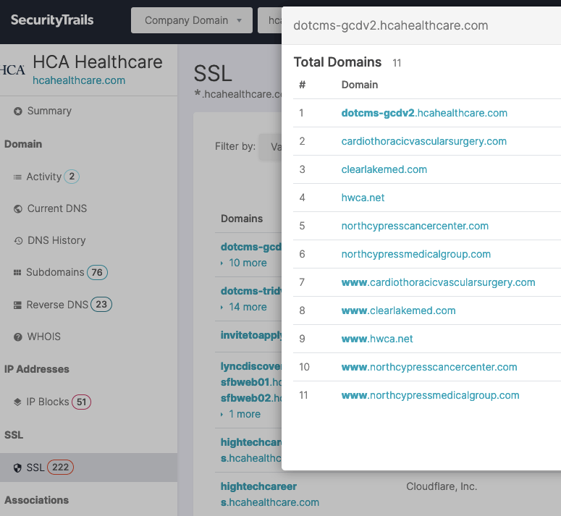Open www.clearlakemed.com link in row 8
561x516 pixels.
click(x=399, y=310)
